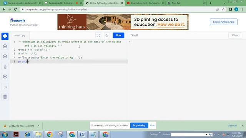Image resolution: width=246 pixels, height=138 pixels.
Task: Toggle fullscreen editor mode icon
Action: pos(98,35)
